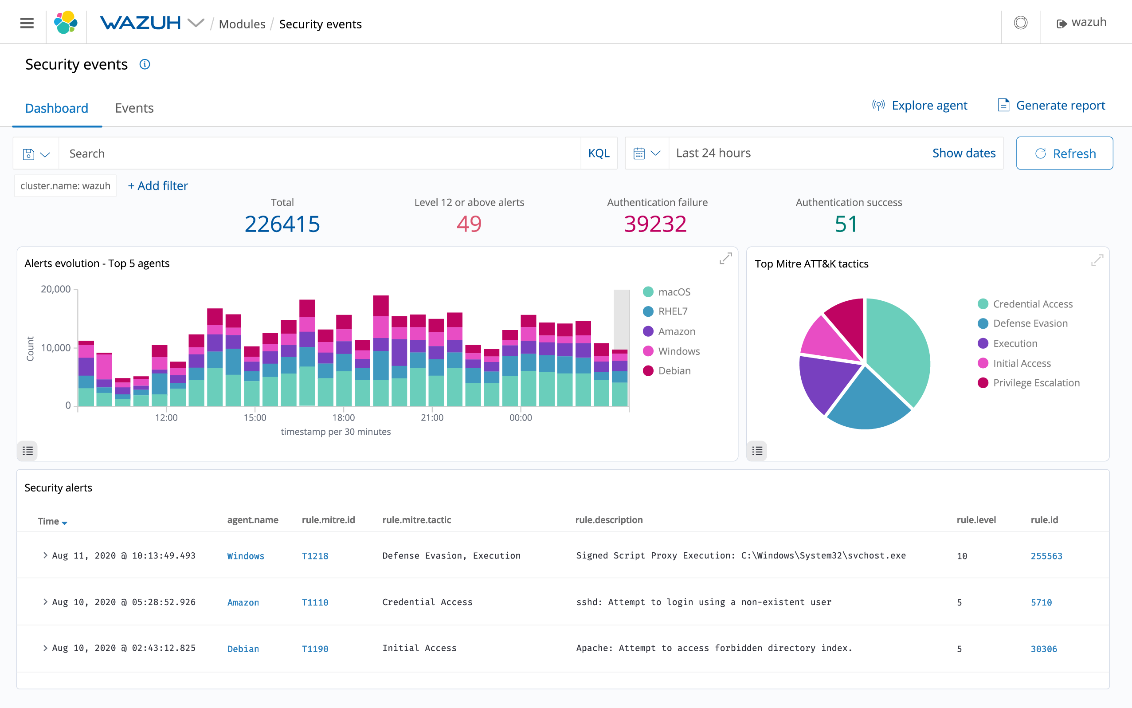Click Modules in the breadcrumb
Viewport: 1132px width, 708px height.
click(x=242, y=24)
